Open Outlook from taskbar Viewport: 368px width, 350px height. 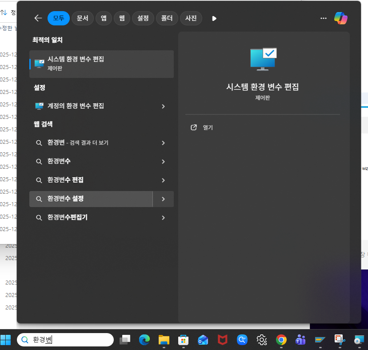203,340
